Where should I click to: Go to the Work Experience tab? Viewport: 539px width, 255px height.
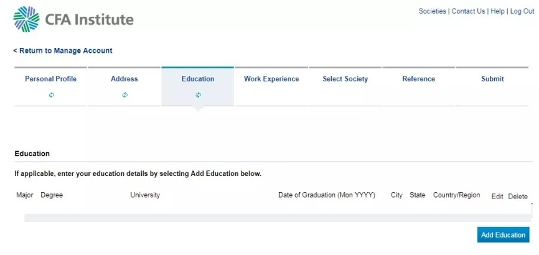pos(271,79)
